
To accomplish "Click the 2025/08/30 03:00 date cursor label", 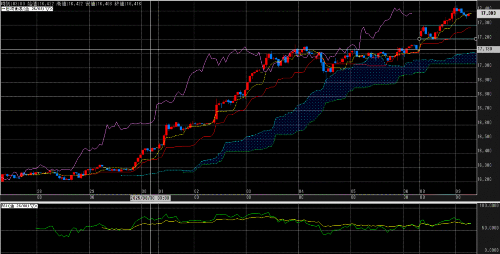I will click(150, 198).
